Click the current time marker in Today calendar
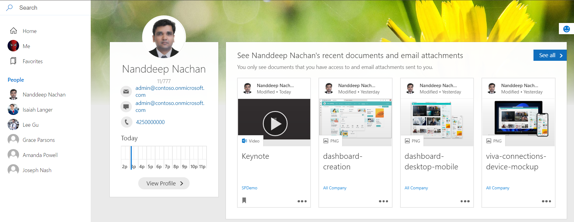 pos(131,158)
